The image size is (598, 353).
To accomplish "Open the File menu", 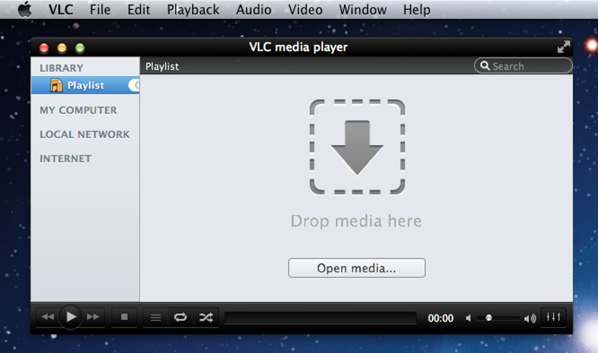I will pos(100,9).
